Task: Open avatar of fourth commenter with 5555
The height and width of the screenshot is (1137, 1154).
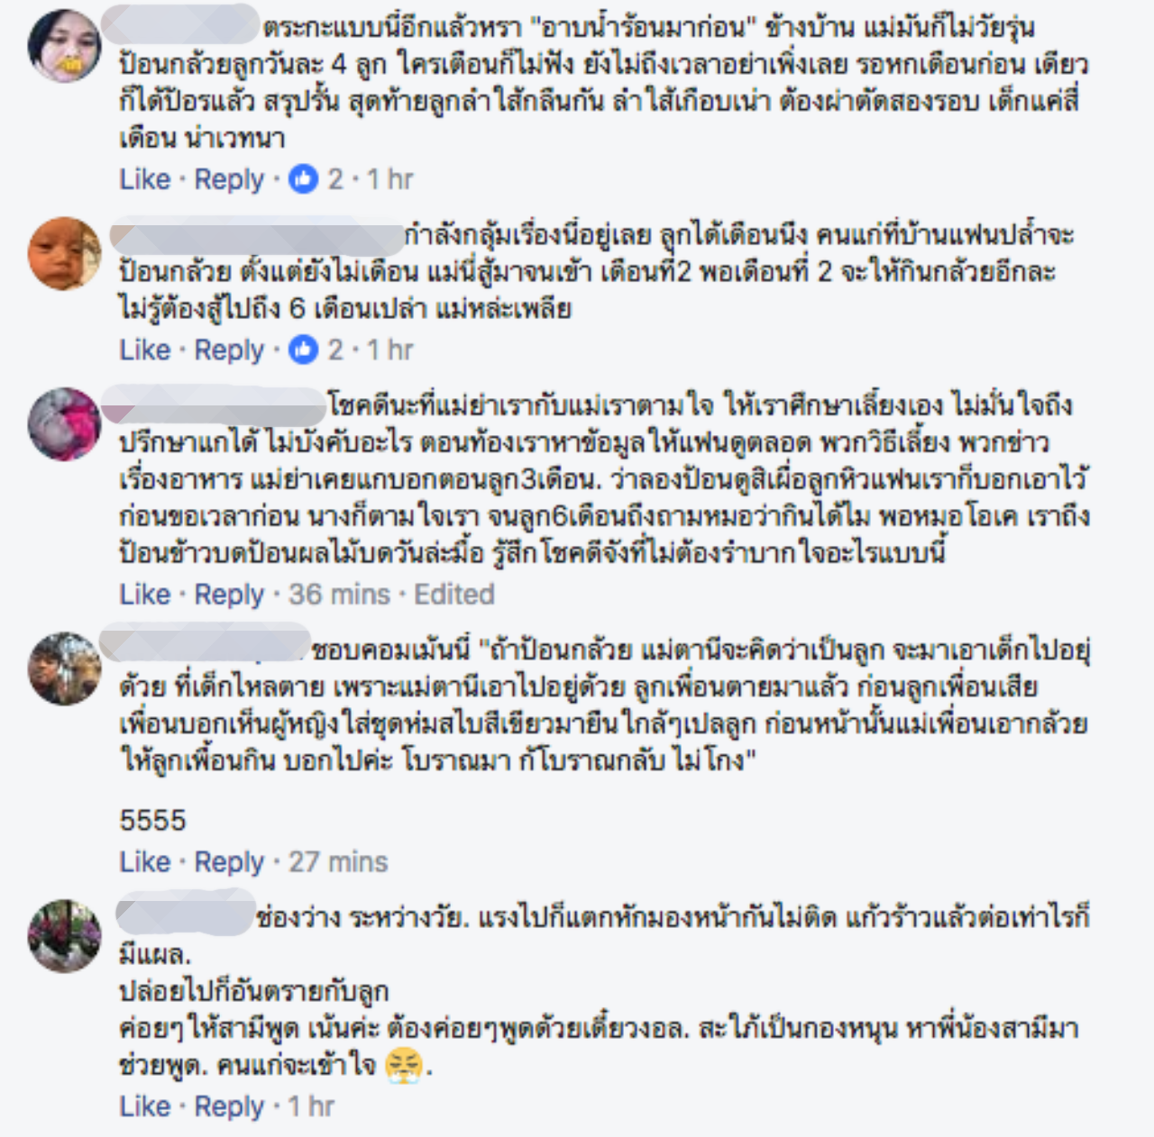Action: coord(65,669)
